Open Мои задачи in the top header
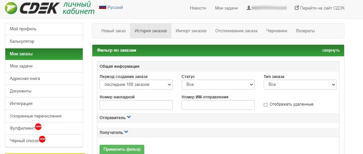The image size is (363, 154). click(226, 8)
